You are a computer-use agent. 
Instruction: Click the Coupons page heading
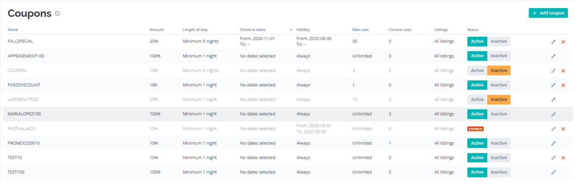[x=30, y=13]
